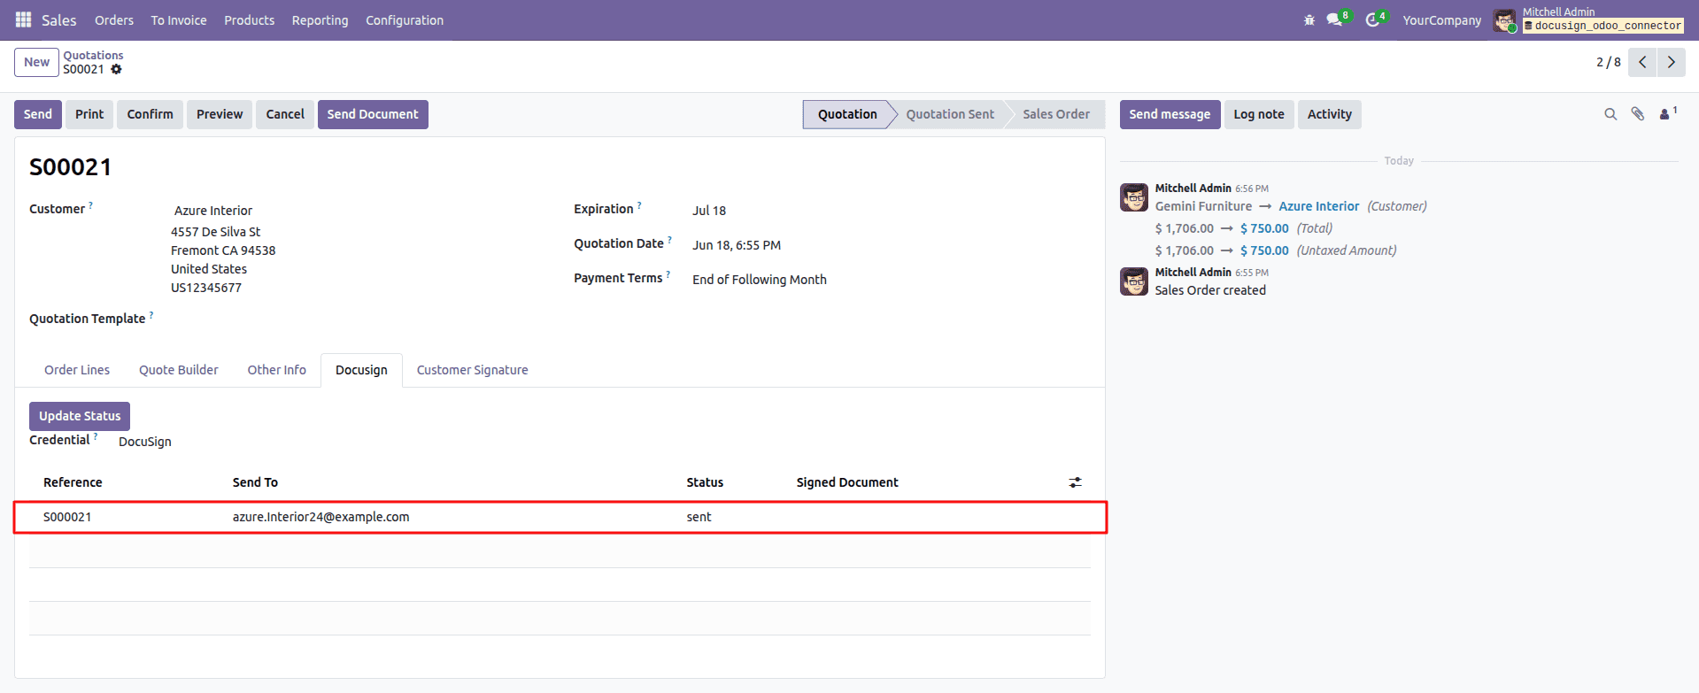Select Quotation status stage
Image resolution: width=1699 pixels, height=693 pixels.
tap(847, 114)
